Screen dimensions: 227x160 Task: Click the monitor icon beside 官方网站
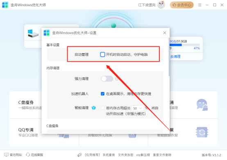click(x=7, y=155)
